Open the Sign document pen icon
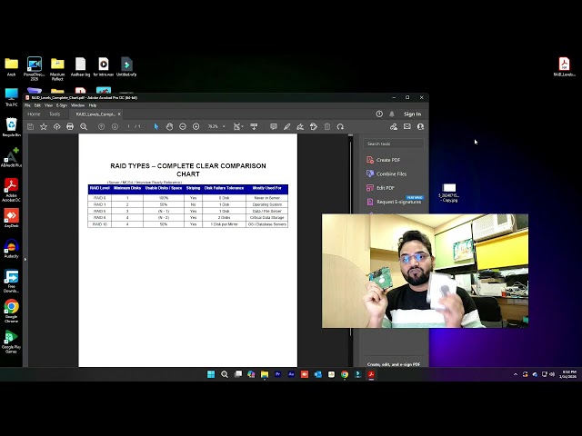The height and width of the screenshot is (436, 582). (300, 127)
